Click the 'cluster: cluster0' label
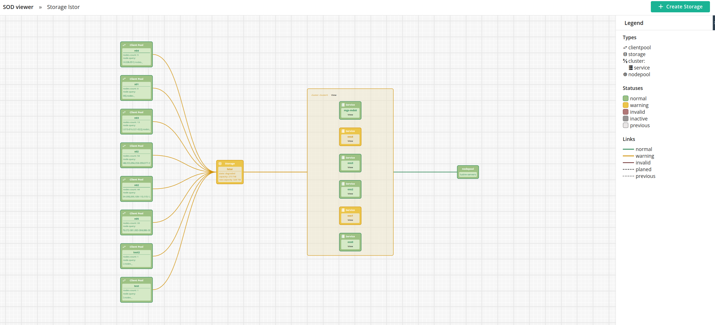Viewport: 715px width, 325px height. (320, 95)
